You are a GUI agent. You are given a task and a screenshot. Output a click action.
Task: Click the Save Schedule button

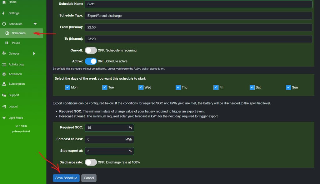66,178
